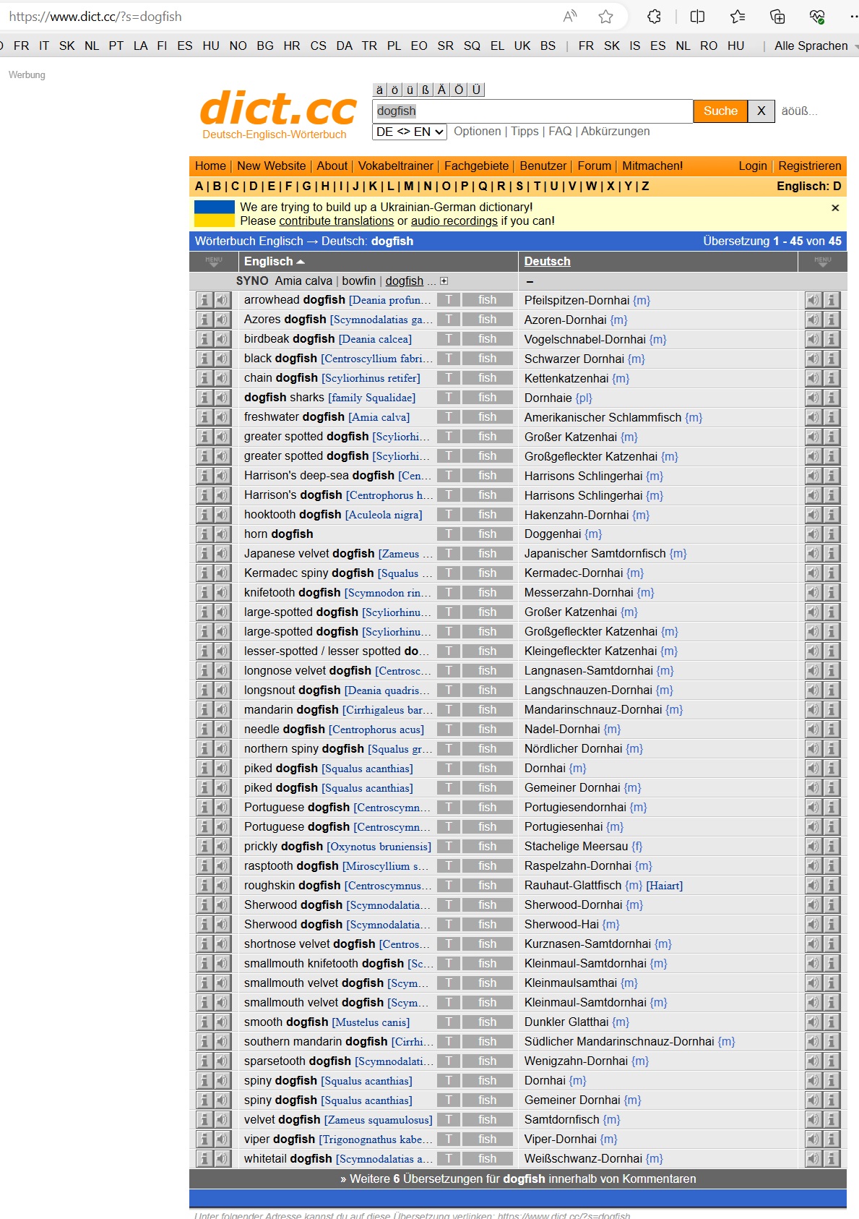The width and height of the screenshot is (859, 1219).
Task: Click the dogfish search input field
Action: (532, 111)
